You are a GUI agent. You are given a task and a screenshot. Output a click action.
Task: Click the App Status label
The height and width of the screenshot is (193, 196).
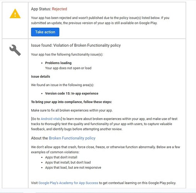tap(41, 9)
